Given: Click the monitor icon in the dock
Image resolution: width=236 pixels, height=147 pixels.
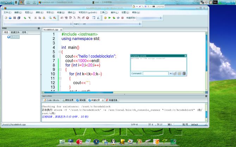Looking at the screenshot, I should [71, 142].
